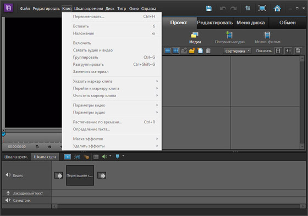Switch to the Обмен tab
The width and height of the screenshot is (308, 216).
pyautogui.click(x=287, y=22)
